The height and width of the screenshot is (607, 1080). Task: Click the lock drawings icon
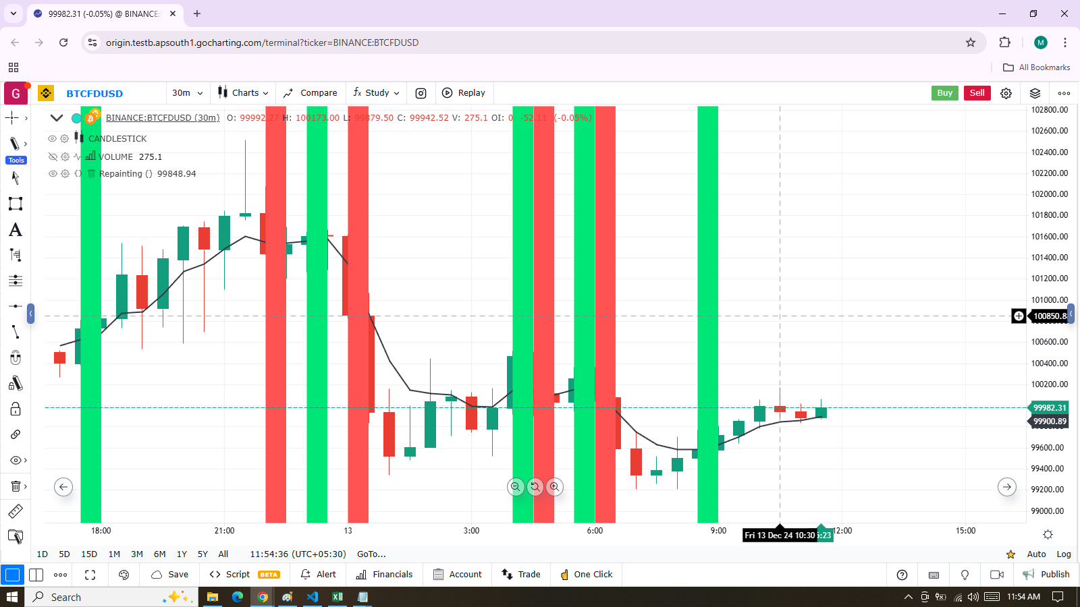tap(15, 409)
